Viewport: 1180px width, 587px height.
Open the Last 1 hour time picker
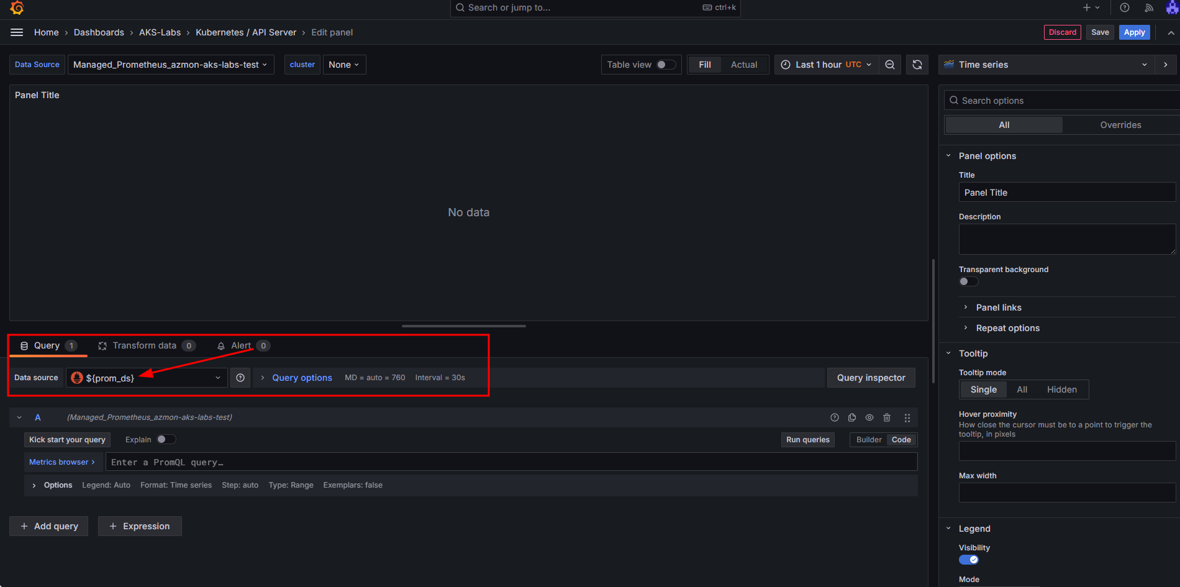(x=827, y=65)
